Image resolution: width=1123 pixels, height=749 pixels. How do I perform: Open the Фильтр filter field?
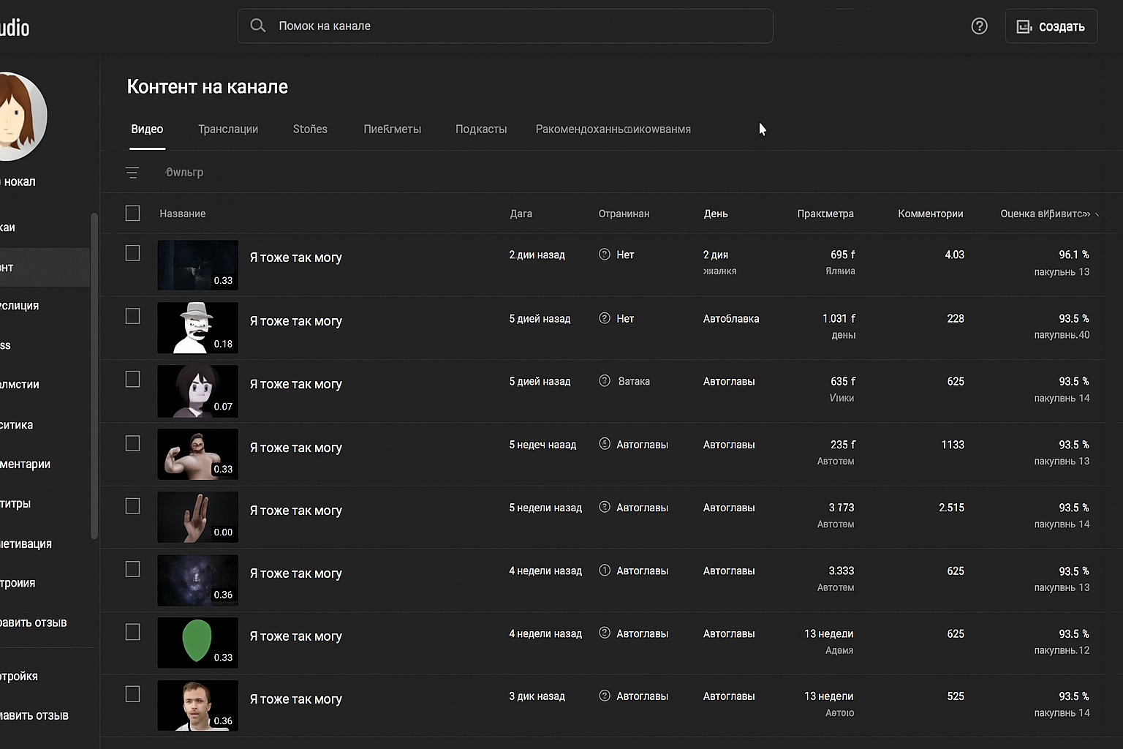point(184,173)
